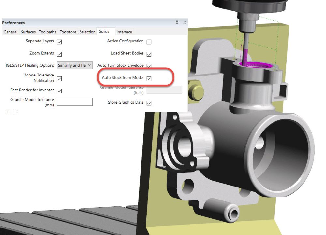Select the Selection tab
326x235 pixels.
click(x=87, y=32)
